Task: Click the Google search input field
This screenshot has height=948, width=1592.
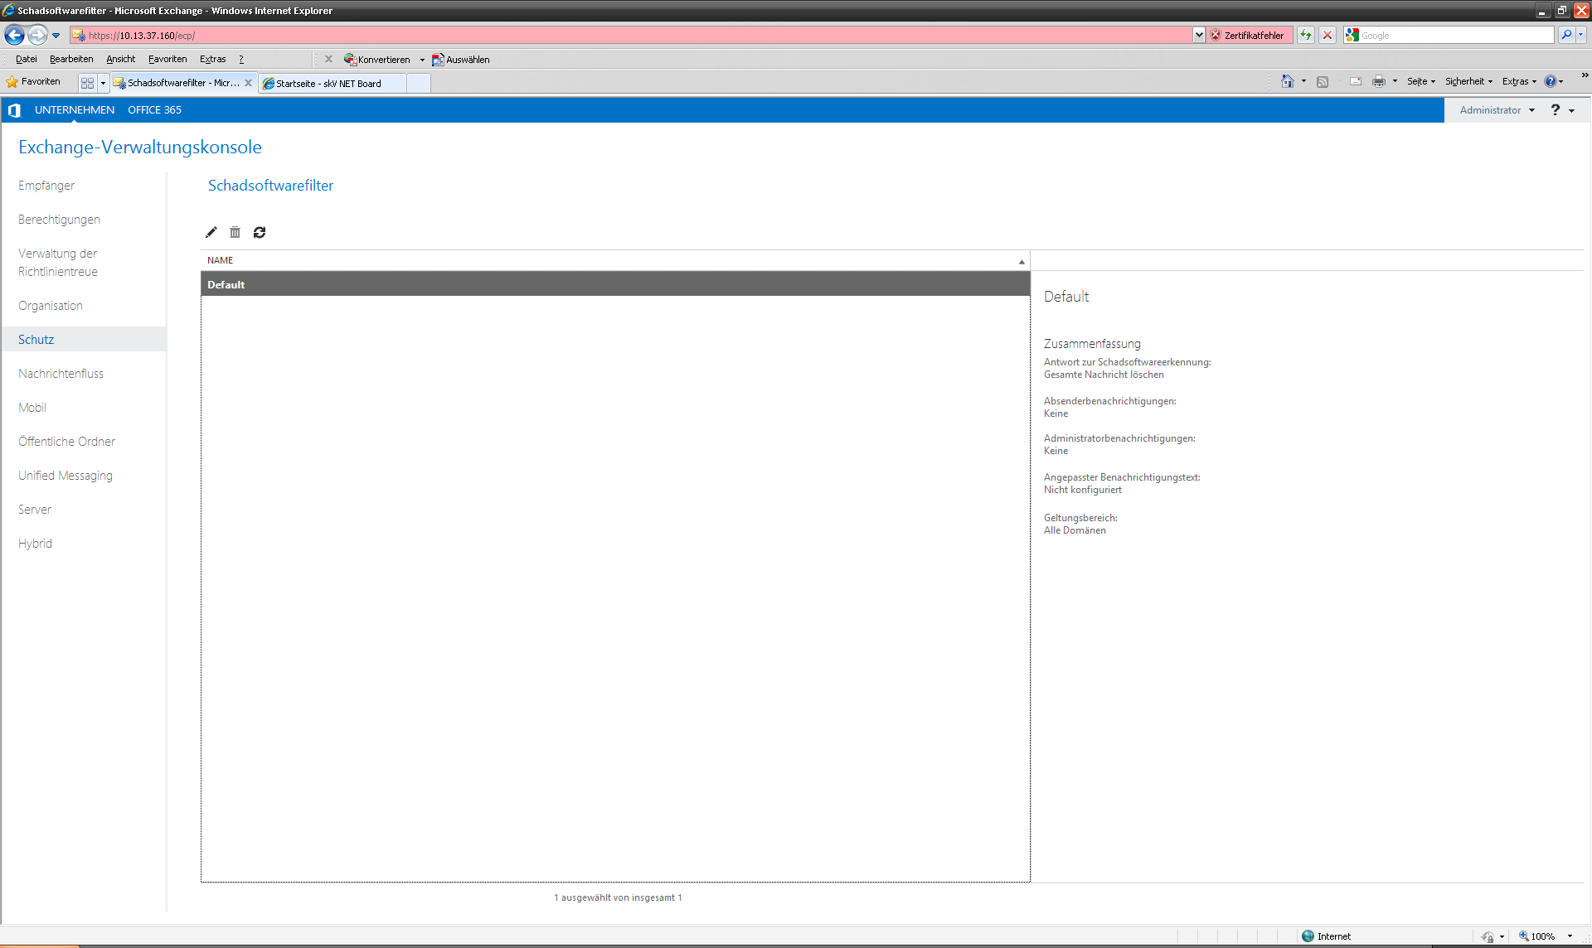Action: [1455, 35]
